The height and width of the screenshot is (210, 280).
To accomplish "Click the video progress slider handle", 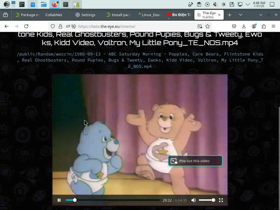I will point(75,200).
